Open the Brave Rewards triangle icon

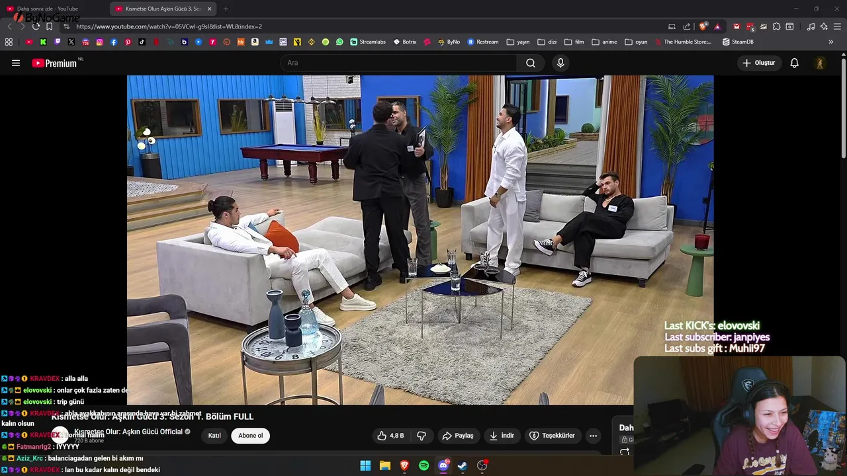(x=717, y=26)
